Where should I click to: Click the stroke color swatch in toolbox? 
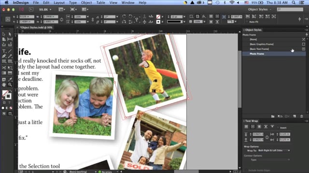click(x=8, y=96)
